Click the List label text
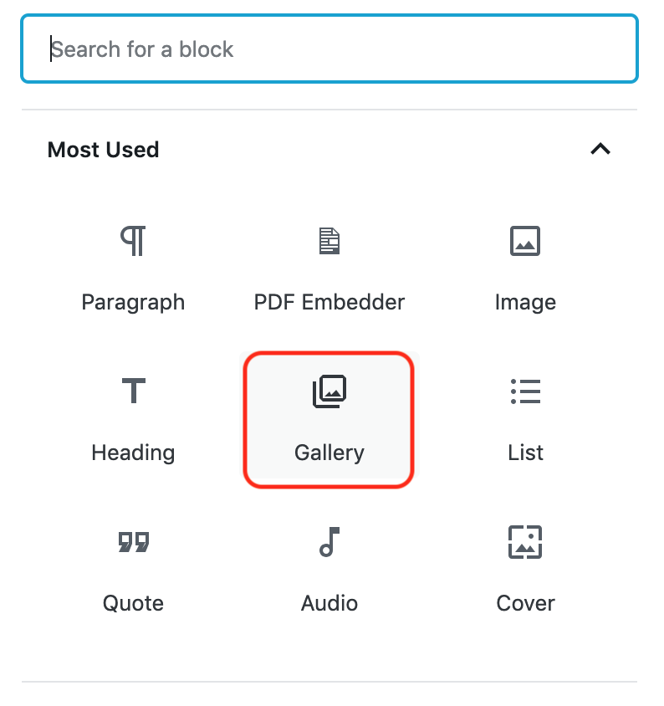Screen dimensions: 664x706 (525, 453)
